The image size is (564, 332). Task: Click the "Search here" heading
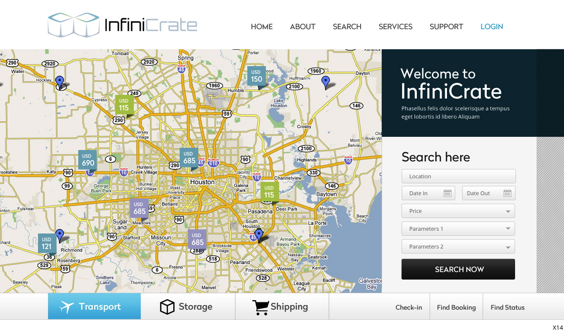tap(436, 157)
